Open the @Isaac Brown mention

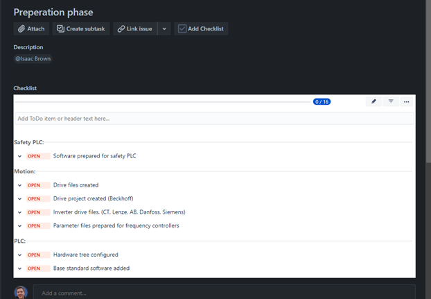click(x=33, y=58)
